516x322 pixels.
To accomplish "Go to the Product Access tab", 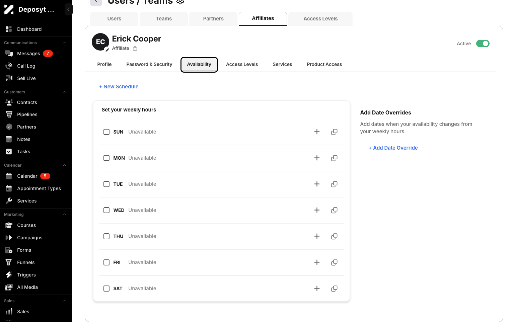I will 324,64.
